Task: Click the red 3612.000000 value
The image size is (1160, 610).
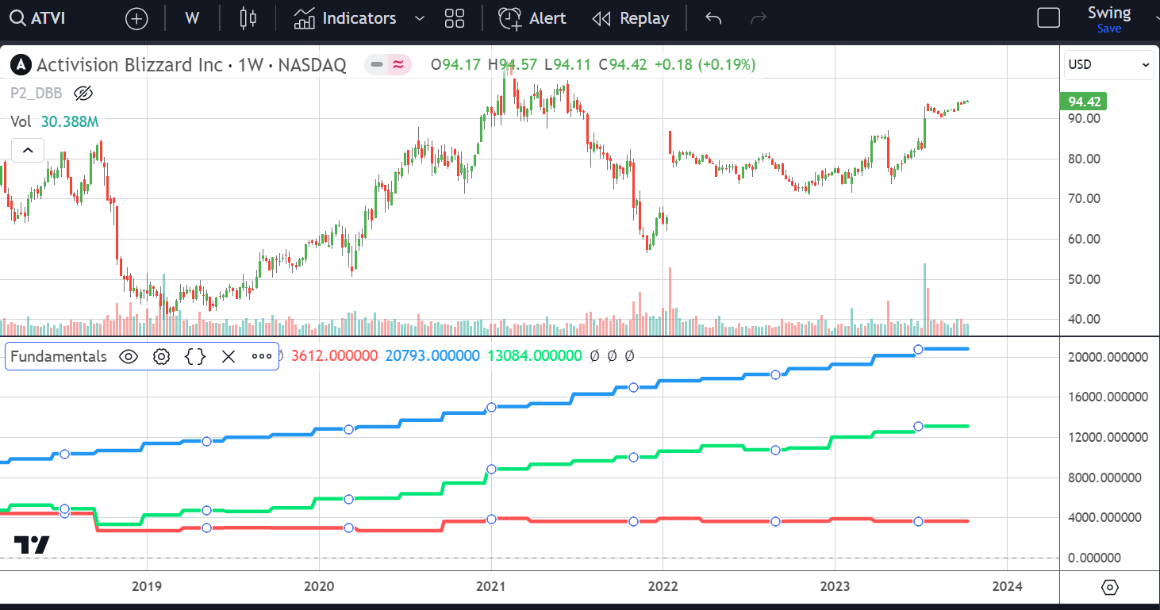Action: [334, 356]
